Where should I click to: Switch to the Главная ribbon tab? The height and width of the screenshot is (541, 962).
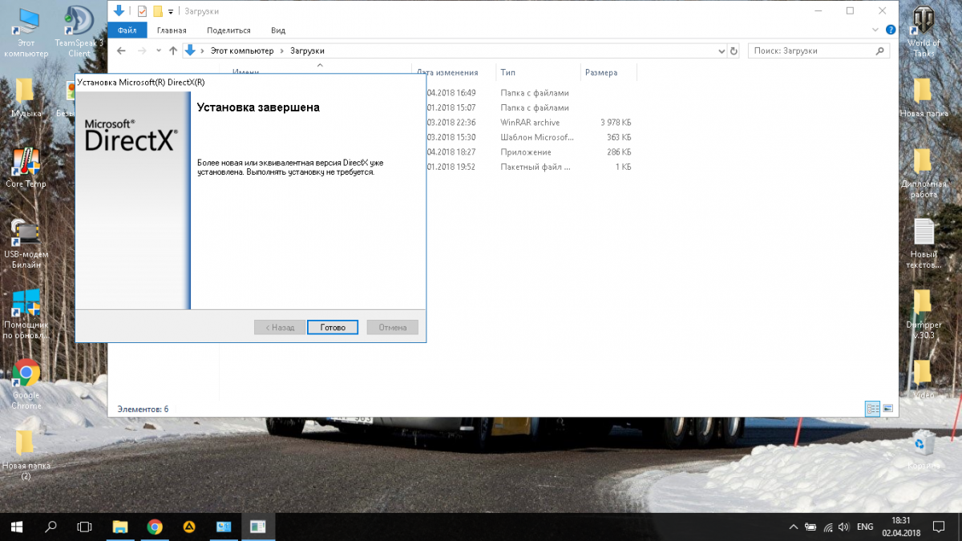coord(172,30)
